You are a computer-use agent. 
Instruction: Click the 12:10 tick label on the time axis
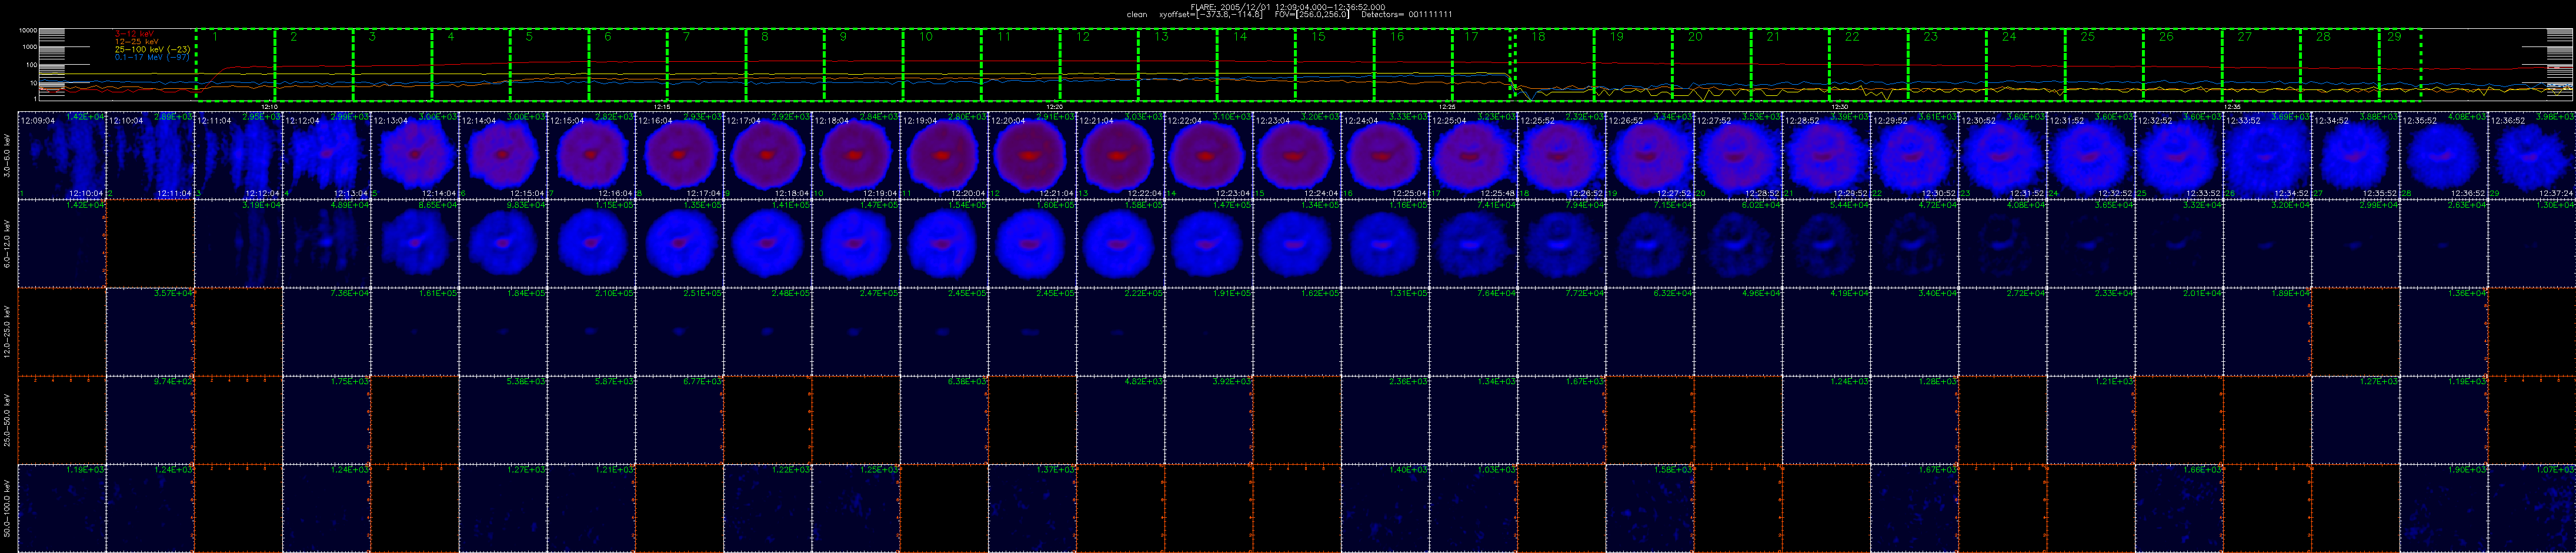(x=269, y=106)
